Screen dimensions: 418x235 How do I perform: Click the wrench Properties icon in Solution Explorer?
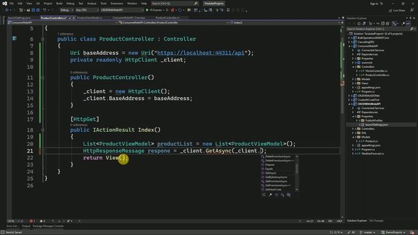tap(403, 23)
